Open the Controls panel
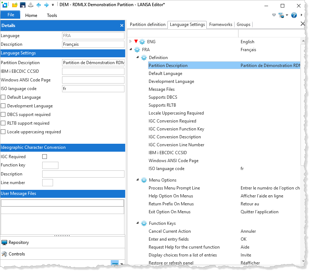 (x=63, y=254)
